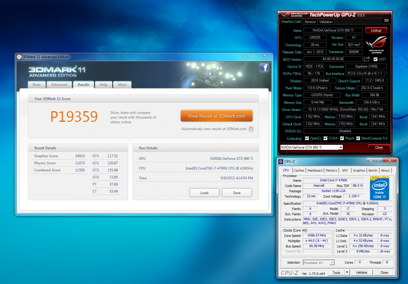Screen dimensions: 408x284
Task: Open the Caches tab in CPU-Z
Action: pos(299,170)
